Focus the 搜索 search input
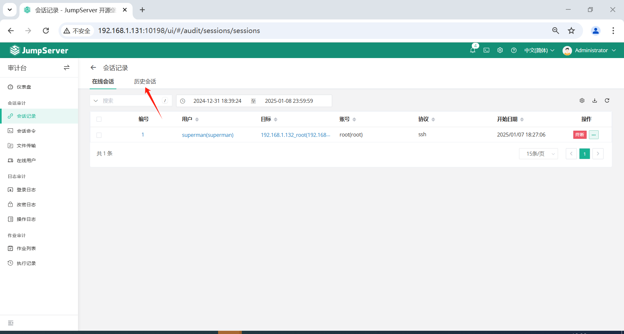Screen dimensions: 624x334 132,101
